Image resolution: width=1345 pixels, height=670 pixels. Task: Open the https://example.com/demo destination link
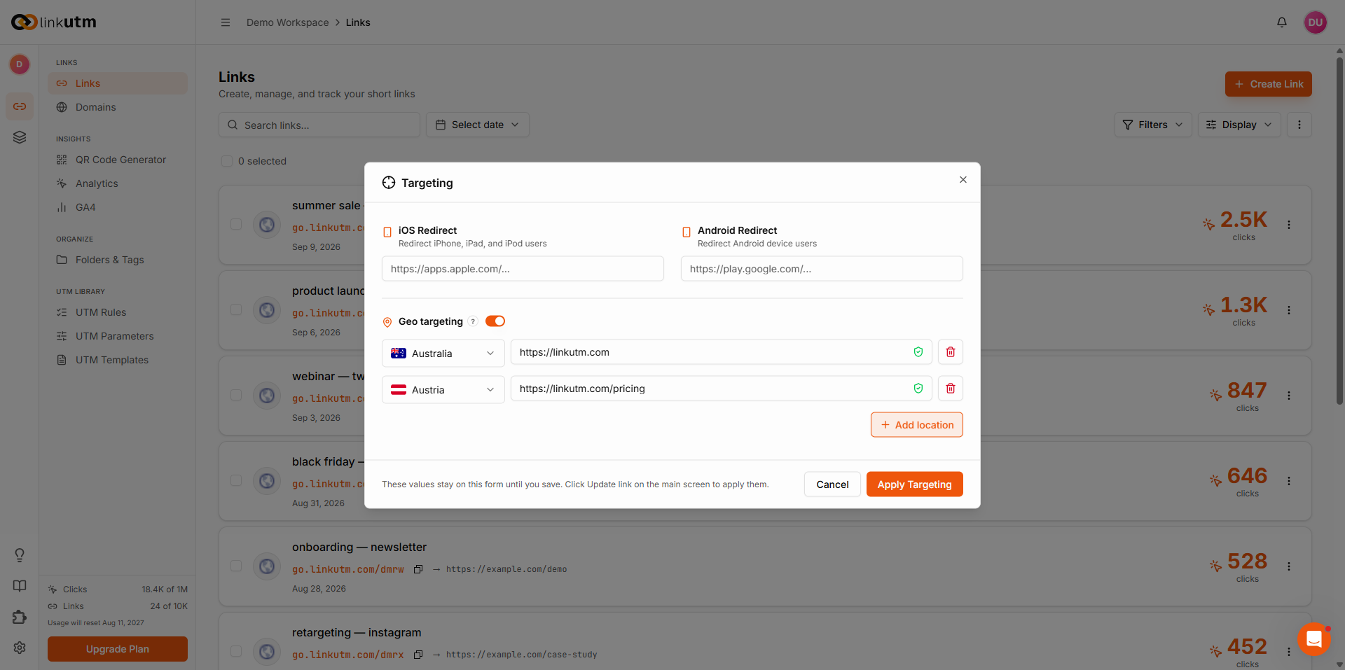click(506, 569)
